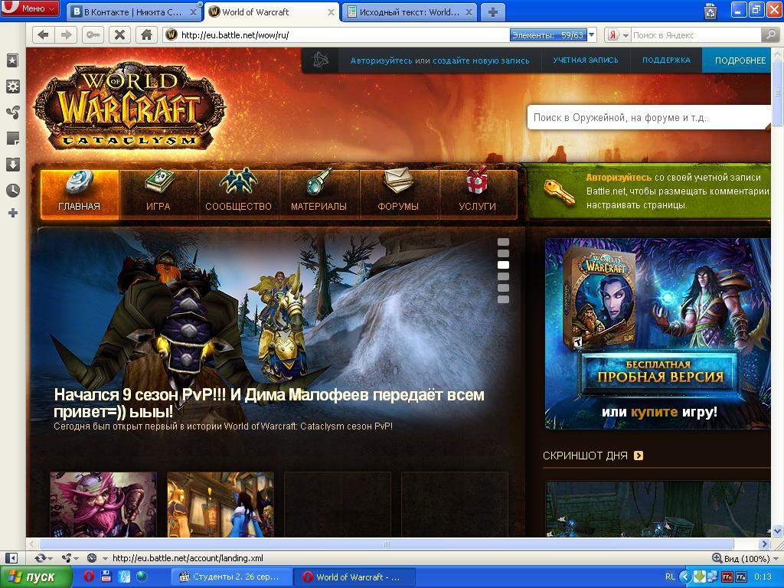Select the last slideshow indicator square
784x588 pixels.
[x=503, y=299]
